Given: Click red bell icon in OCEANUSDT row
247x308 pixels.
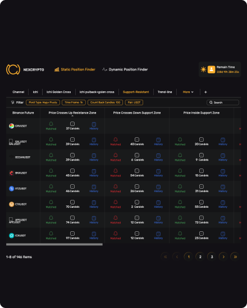Looking at the screenshot, I should [x=116, y=155].
